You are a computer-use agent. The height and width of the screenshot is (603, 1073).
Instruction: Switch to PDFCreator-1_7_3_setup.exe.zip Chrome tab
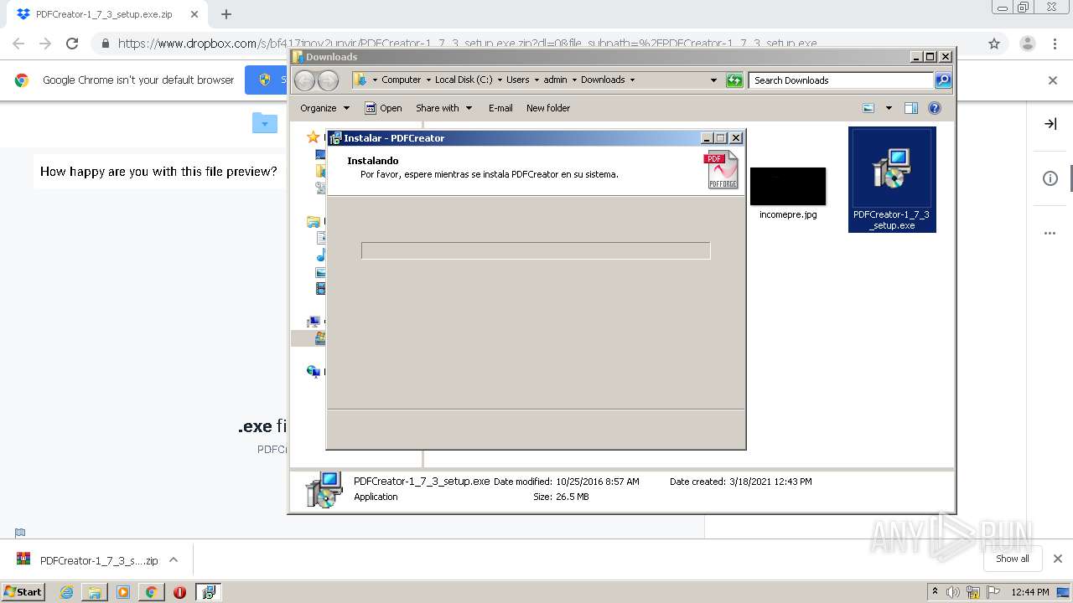pyautogui.click(x=104, y=14)
